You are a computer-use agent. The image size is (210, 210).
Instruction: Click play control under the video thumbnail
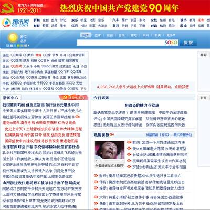point(97,161)
